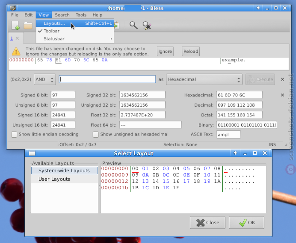Click Close in Select Layout dialog
This screenshot has width=296, height=243.
click(x=207, y=223)
